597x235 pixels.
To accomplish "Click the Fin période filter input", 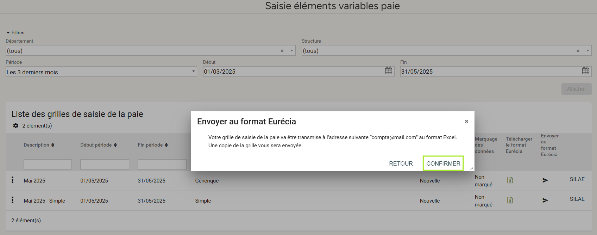I will coord(162,164).
